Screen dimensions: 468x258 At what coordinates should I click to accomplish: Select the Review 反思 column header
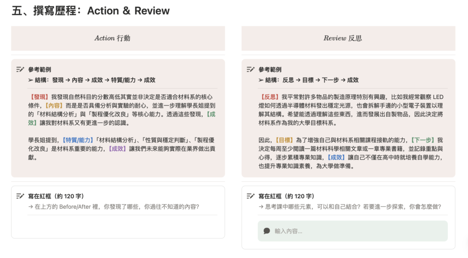pyautogui.click(x=343, y=38)
